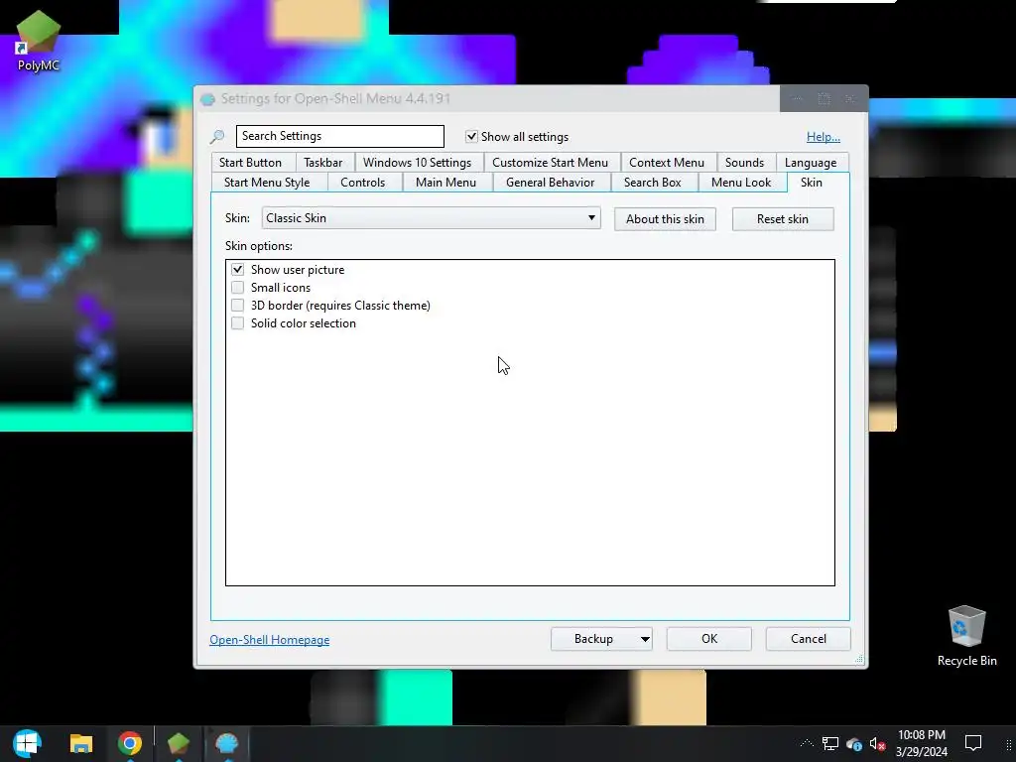Switch to General Behavior tab
Viewport: 1016px width, 762px height.
coord(550,183)
